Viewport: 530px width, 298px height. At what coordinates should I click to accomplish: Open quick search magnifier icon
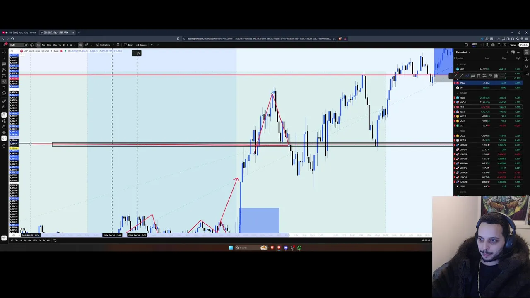coord(487,45)
